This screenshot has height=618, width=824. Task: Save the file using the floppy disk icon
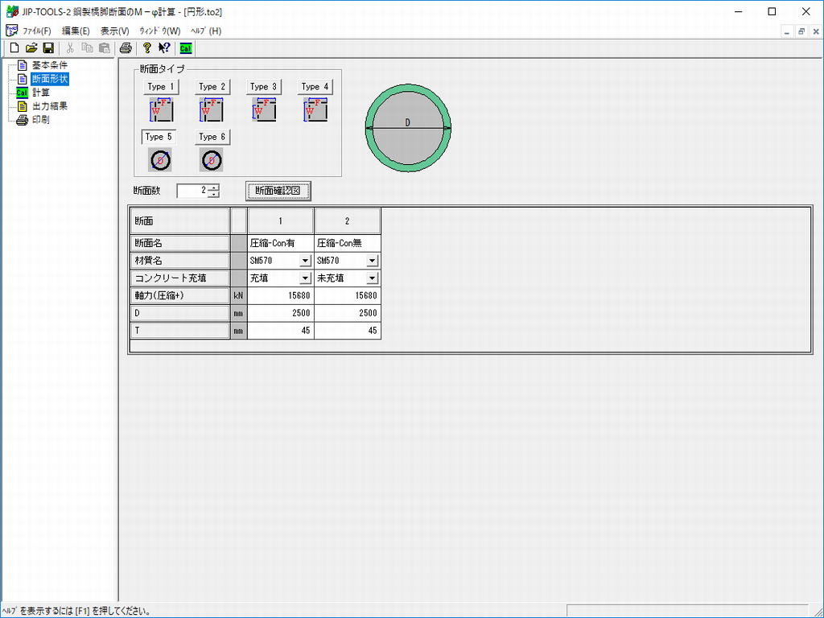[48, 48]
